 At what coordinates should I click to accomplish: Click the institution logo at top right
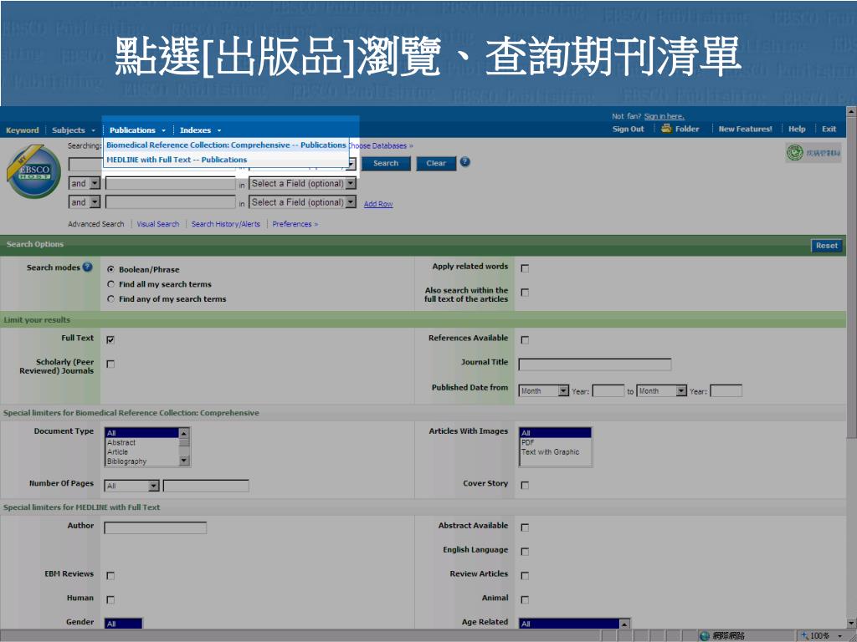pos(813,153)
